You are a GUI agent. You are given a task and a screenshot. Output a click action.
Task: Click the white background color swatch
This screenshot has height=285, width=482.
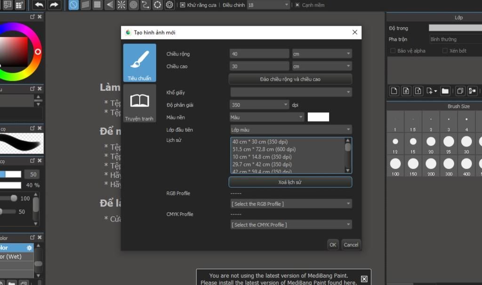click(x=318, y=117)
